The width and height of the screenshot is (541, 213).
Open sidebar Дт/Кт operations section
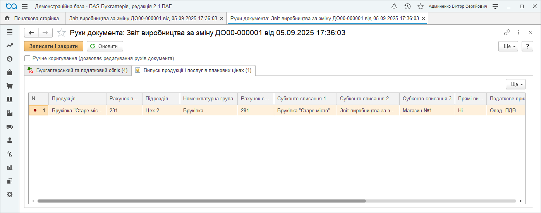[10, 154]
